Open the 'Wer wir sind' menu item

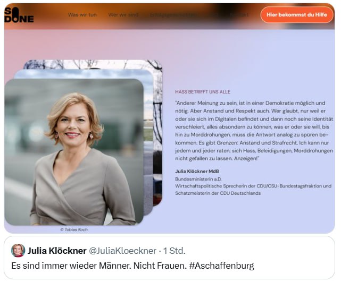[123, 15]
